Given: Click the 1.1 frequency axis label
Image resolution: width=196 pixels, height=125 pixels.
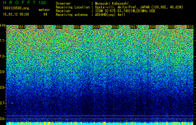Looking at the screenshot, I should (x=2, y=41).
